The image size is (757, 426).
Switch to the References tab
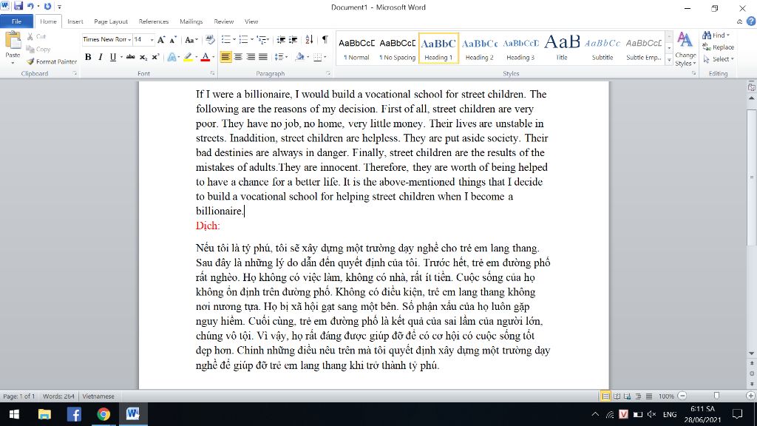154,21
